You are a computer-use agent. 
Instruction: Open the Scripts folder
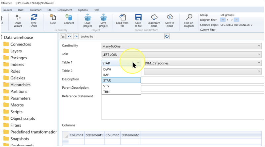coord(16,112)
